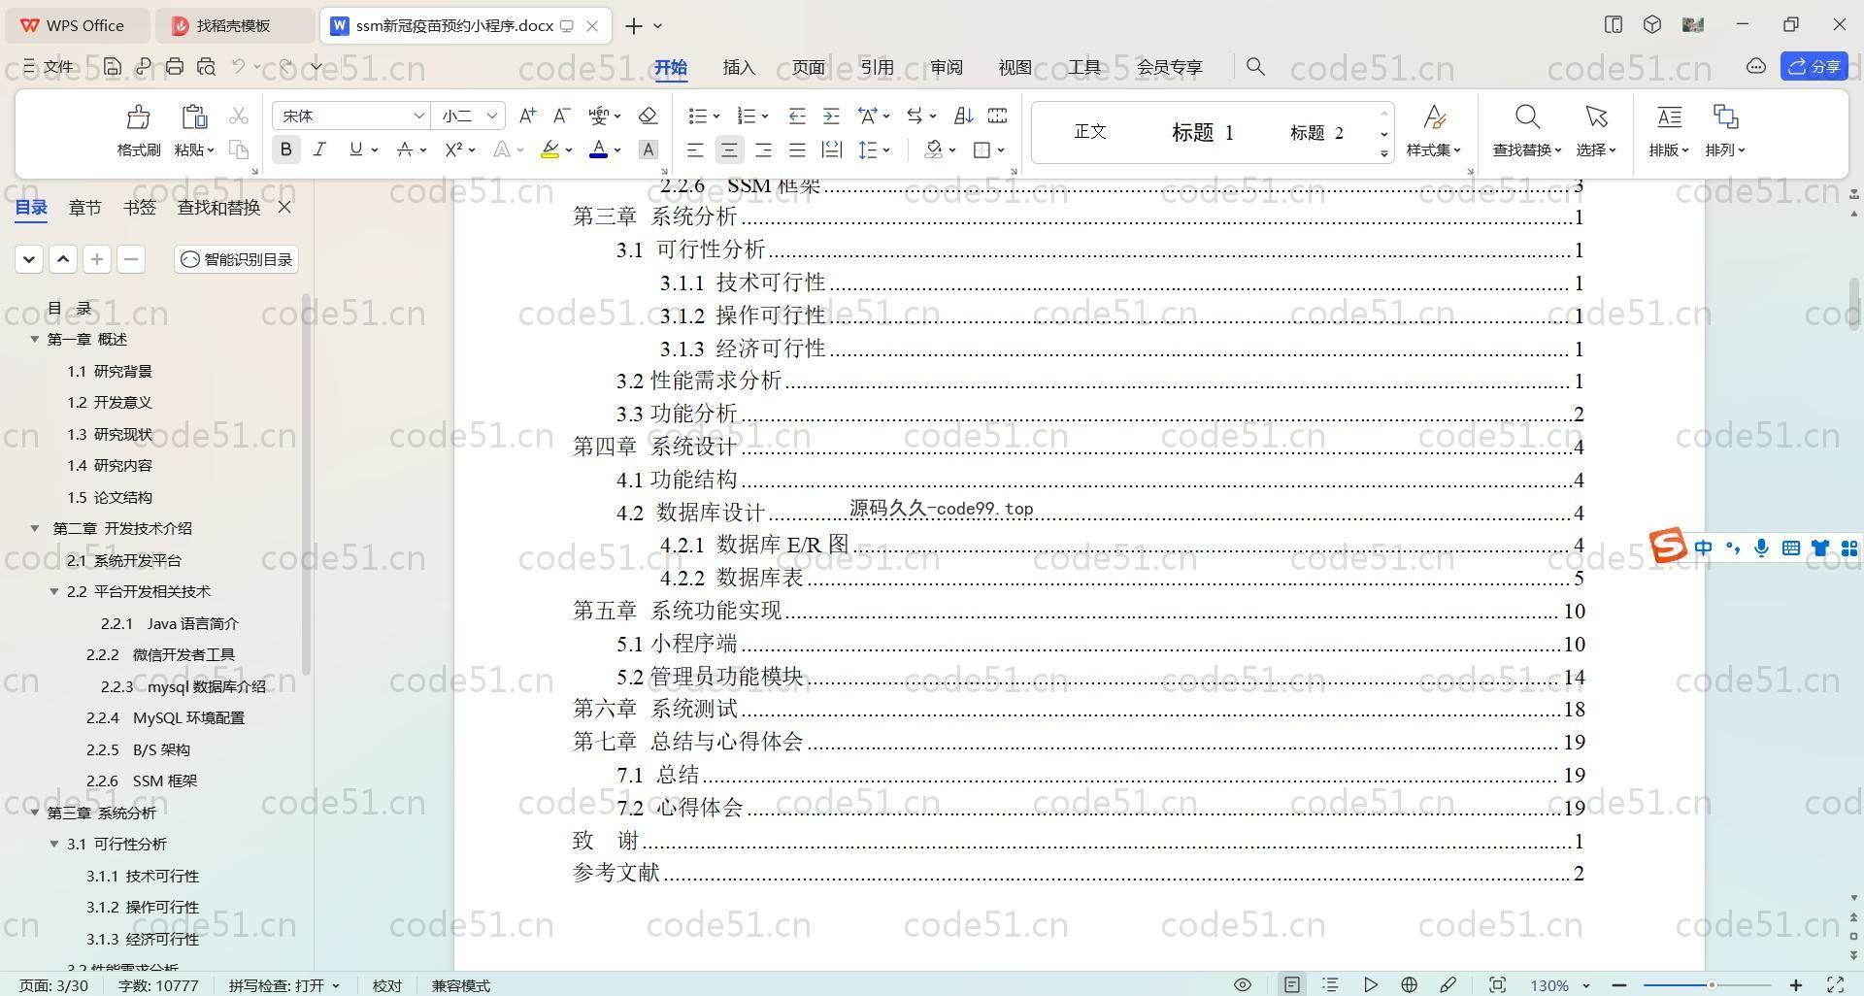Open the References (引用) ribbon tab

click(x=877, y=67)
